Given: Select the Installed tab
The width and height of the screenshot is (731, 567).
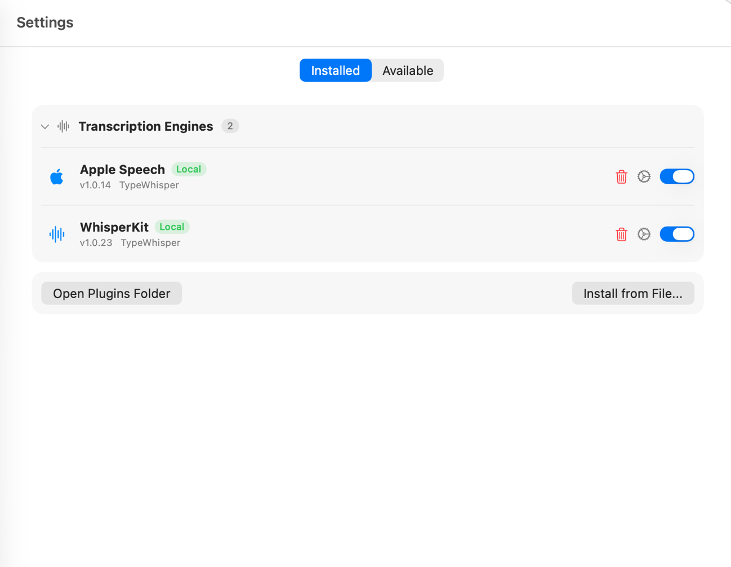Looking at the screenshot, I should (335, 70).
